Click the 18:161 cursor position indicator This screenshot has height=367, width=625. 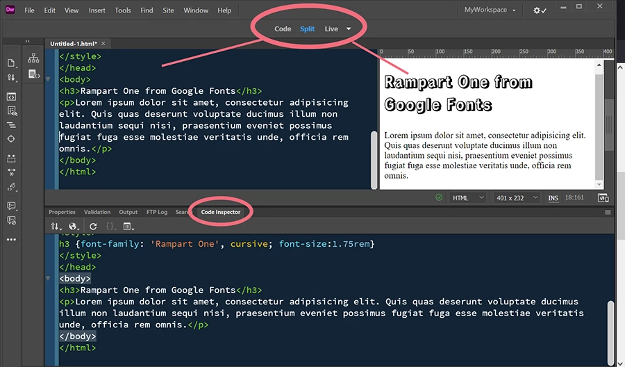click(574, 197)
